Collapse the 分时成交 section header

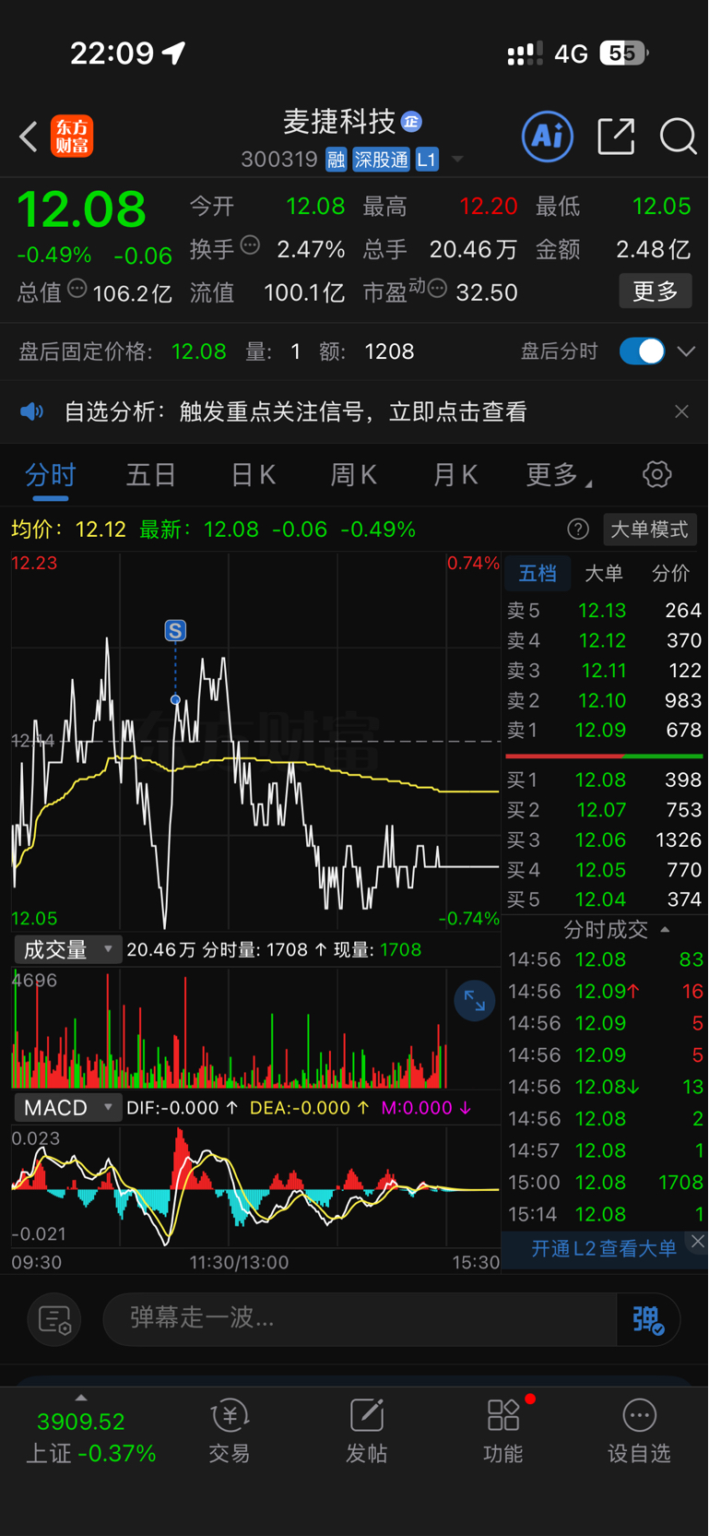coord(616,929)
